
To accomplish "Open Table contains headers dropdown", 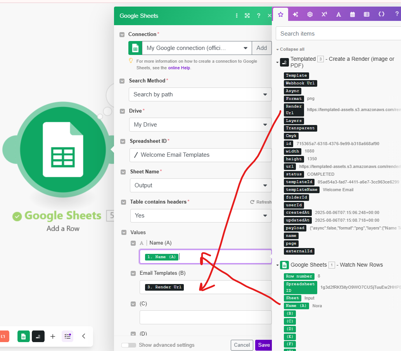I will coord(201,216).
